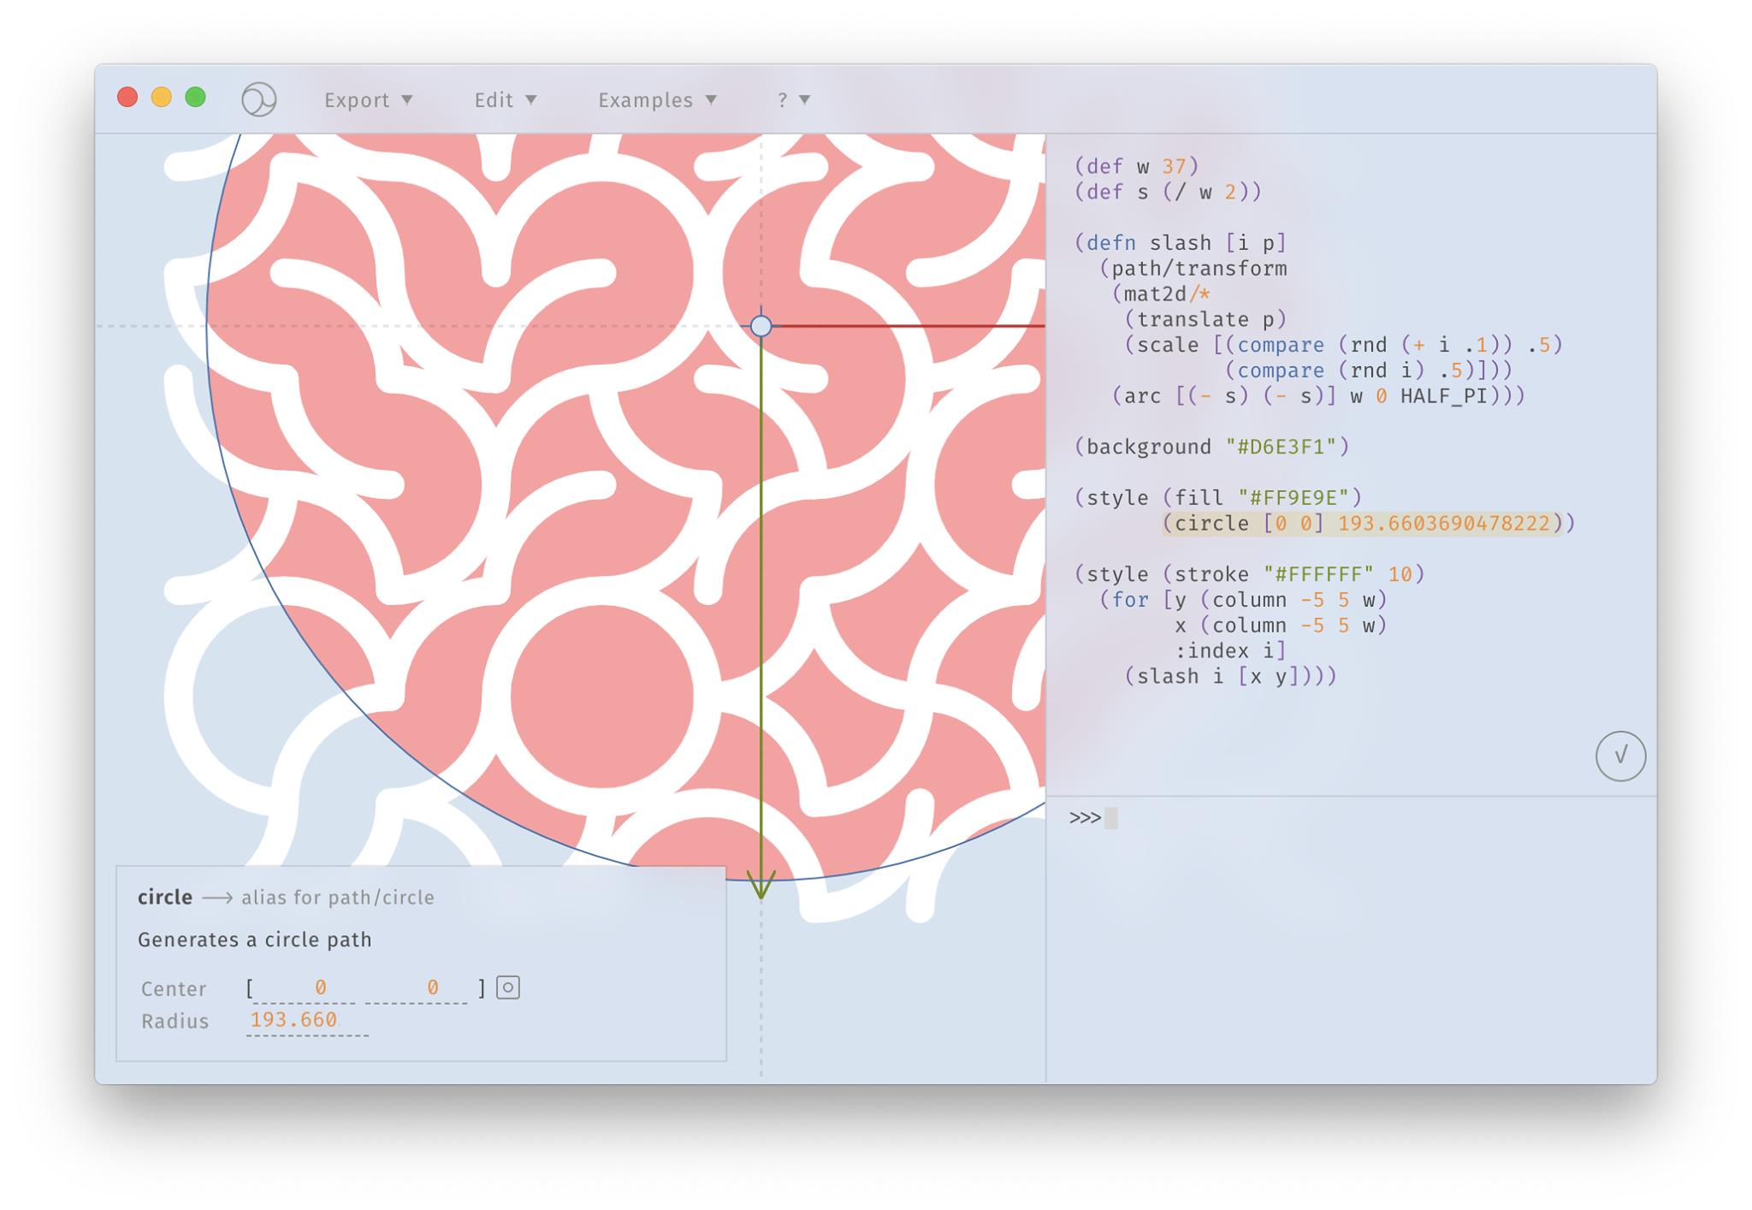Click the highlighted circle expression in the editor

pos(1367,524)
